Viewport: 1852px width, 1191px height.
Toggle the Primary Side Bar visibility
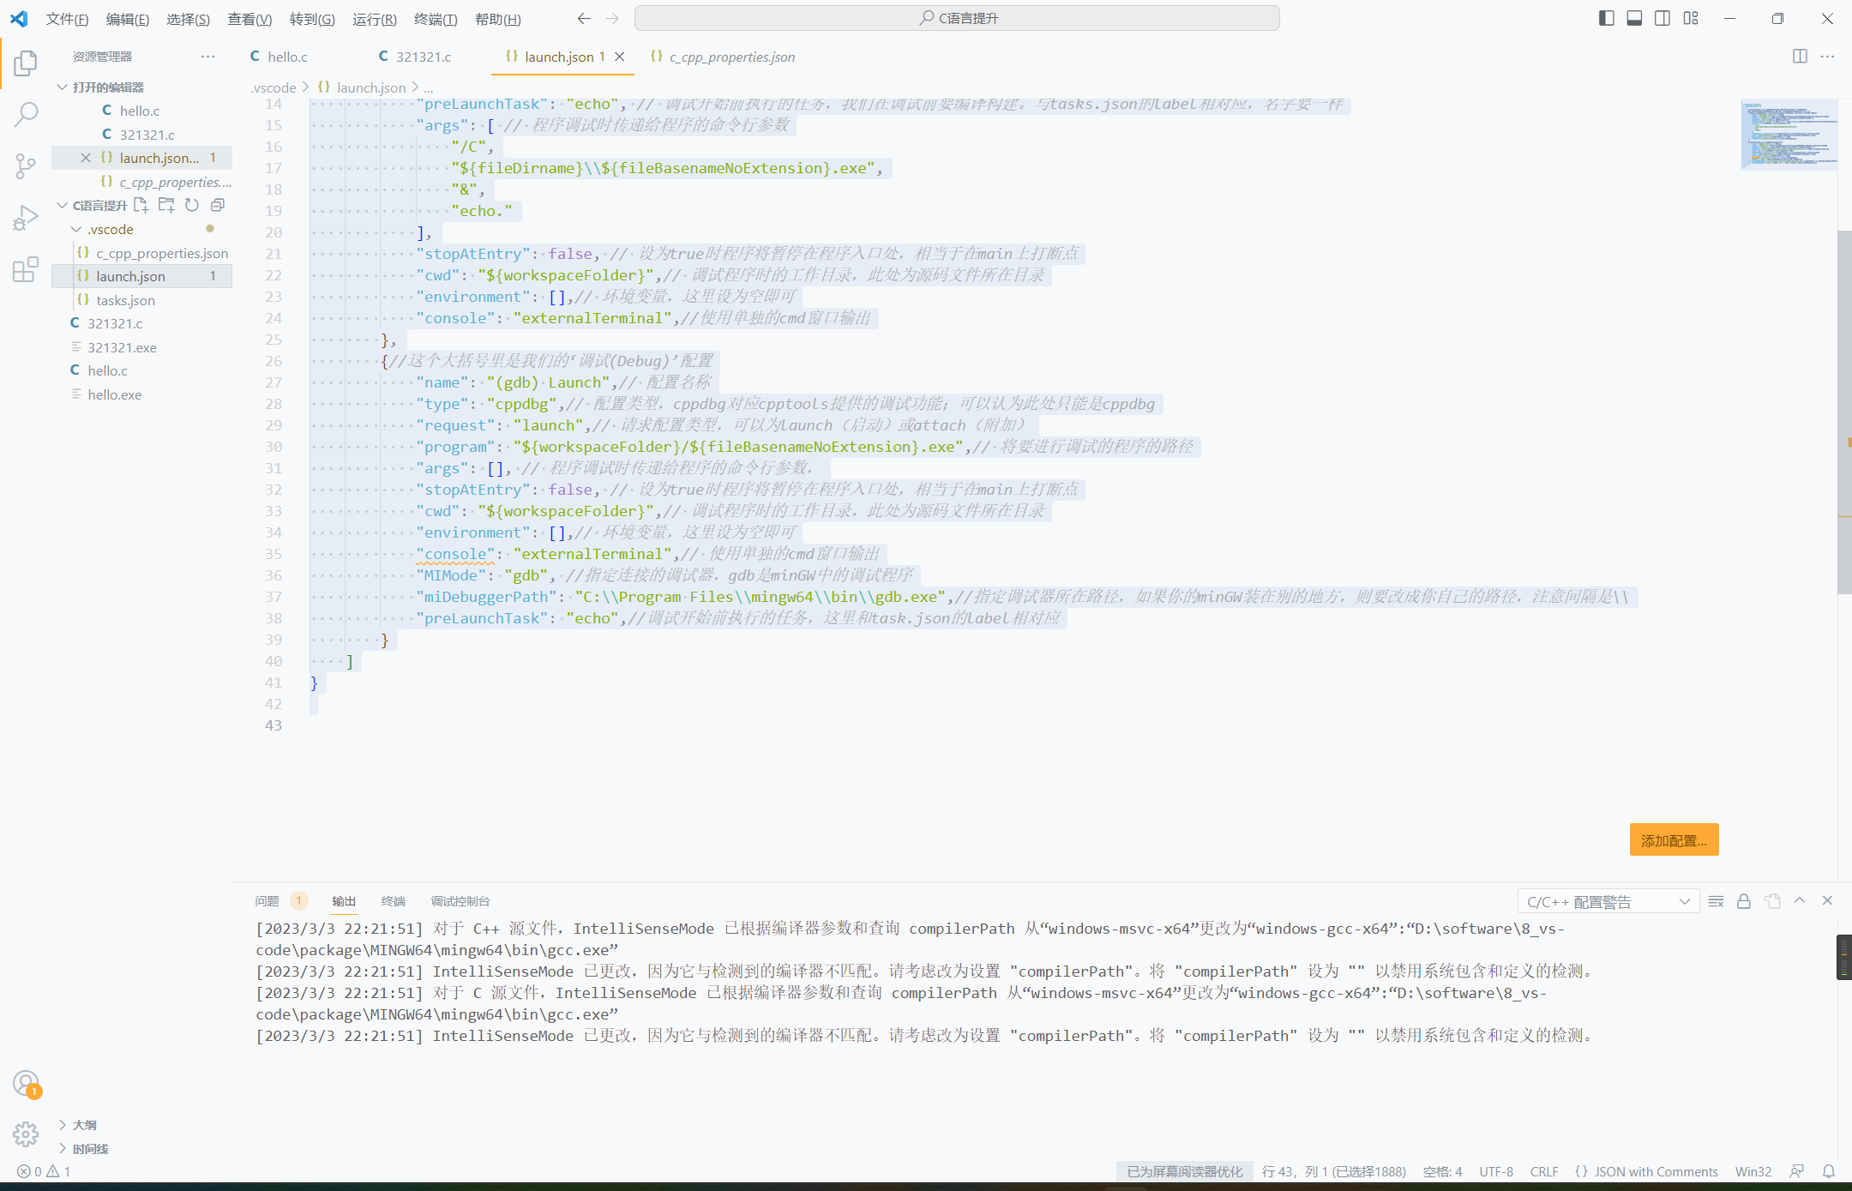(1606, 17)
